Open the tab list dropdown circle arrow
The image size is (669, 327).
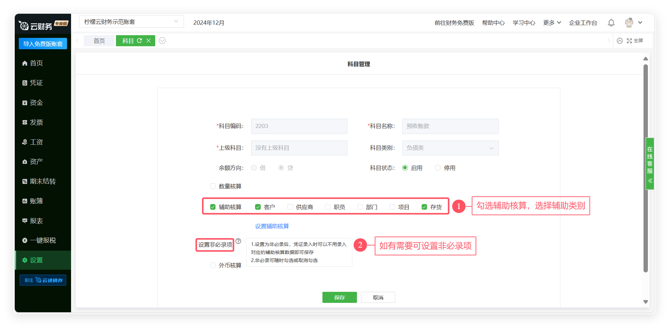162,41
